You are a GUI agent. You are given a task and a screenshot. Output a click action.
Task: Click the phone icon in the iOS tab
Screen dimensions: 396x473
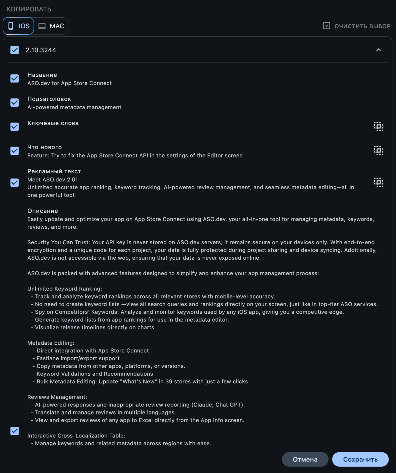11,26
